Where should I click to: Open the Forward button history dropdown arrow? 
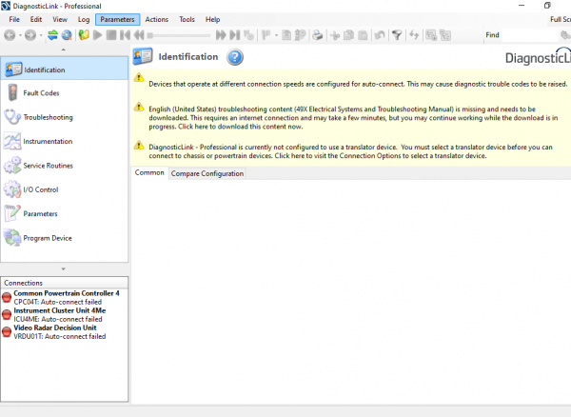pos(41,35)
